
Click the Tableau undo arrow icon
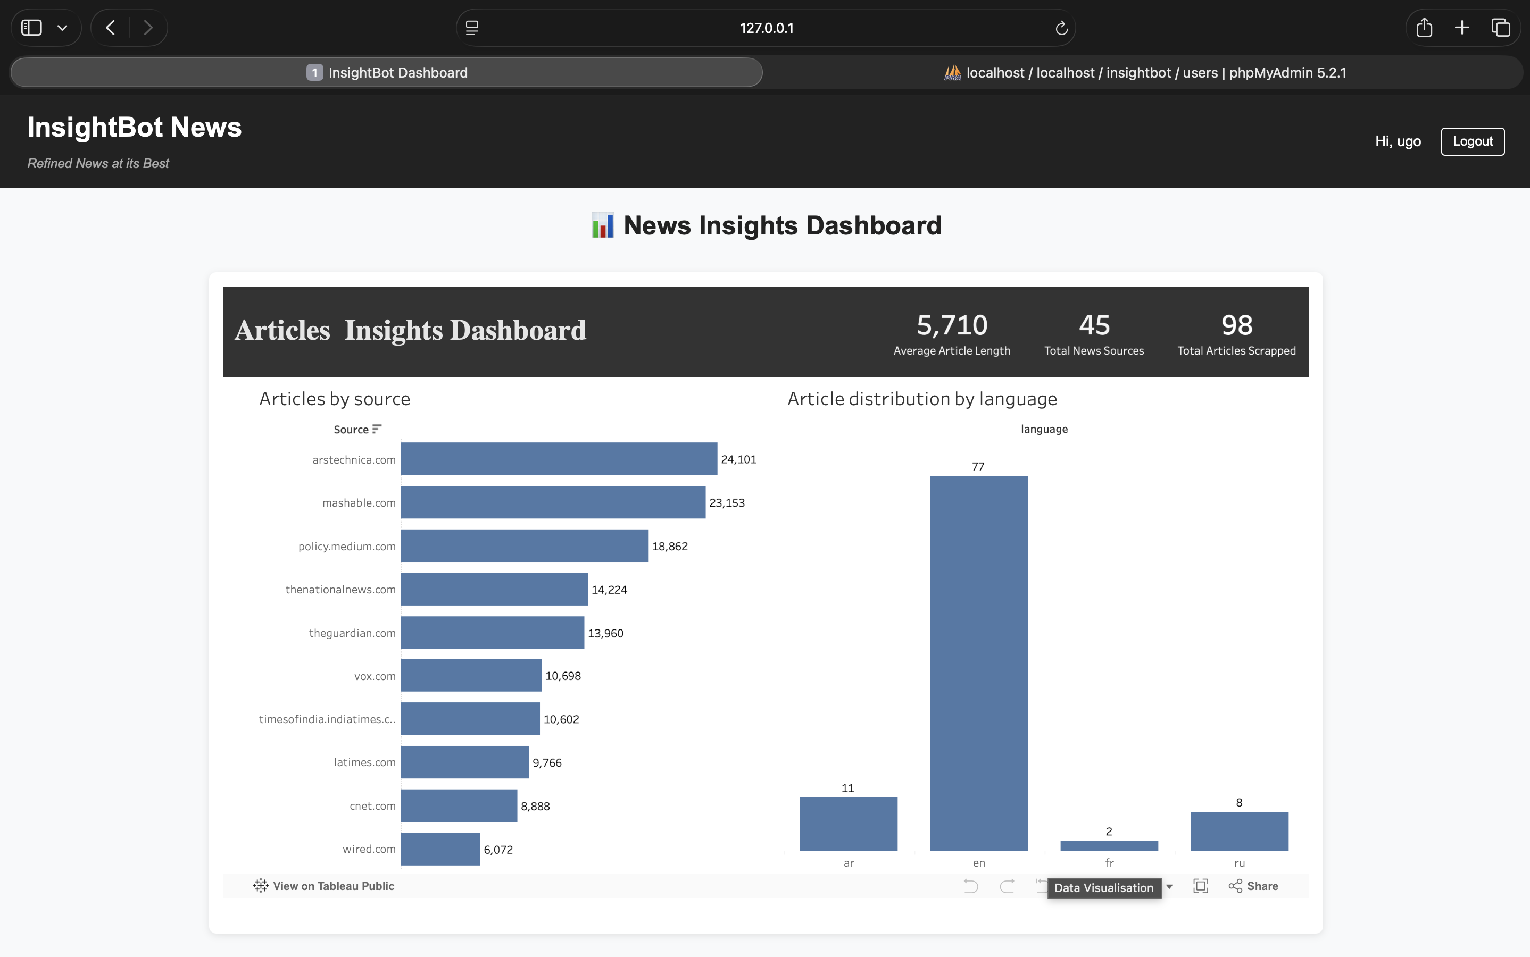(971, 886)
